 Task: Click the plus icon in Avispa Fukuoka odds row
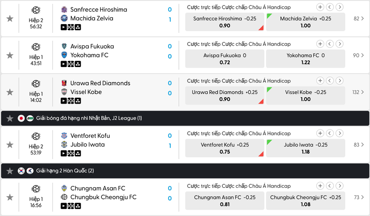click(320, 44)
